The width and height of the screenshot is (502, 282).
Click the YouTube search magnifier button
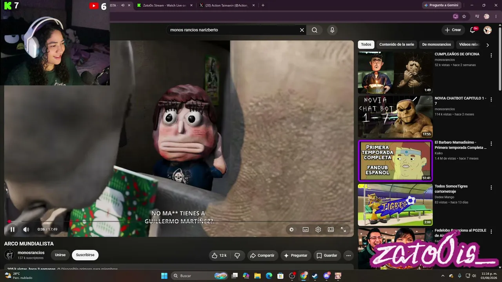(x=315, y=30)
